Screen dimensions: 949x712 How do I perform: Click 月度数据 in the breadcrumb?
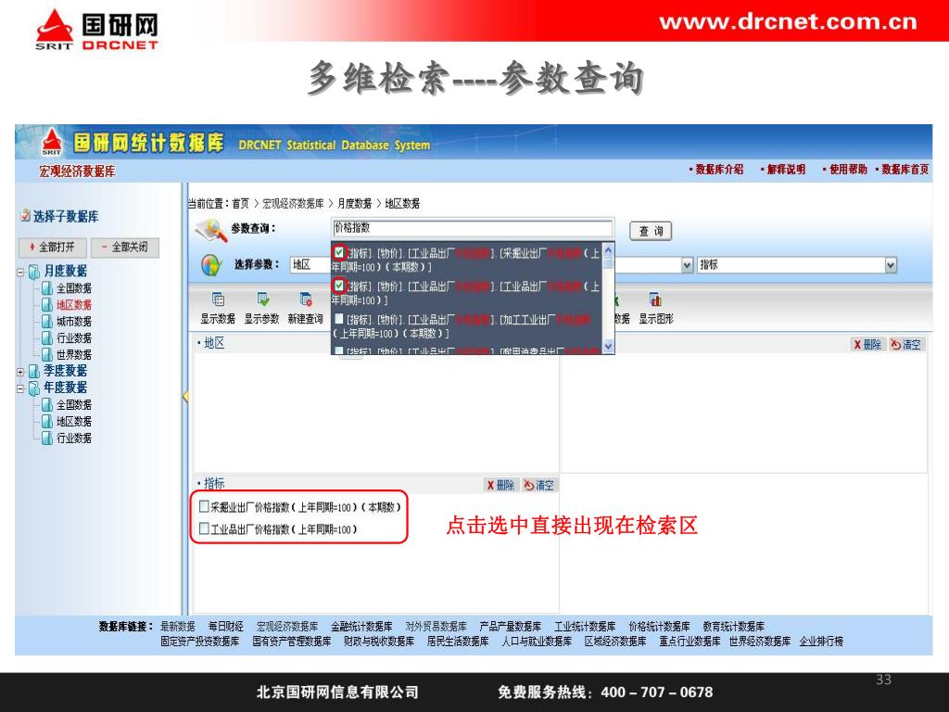tap(354, 203)
